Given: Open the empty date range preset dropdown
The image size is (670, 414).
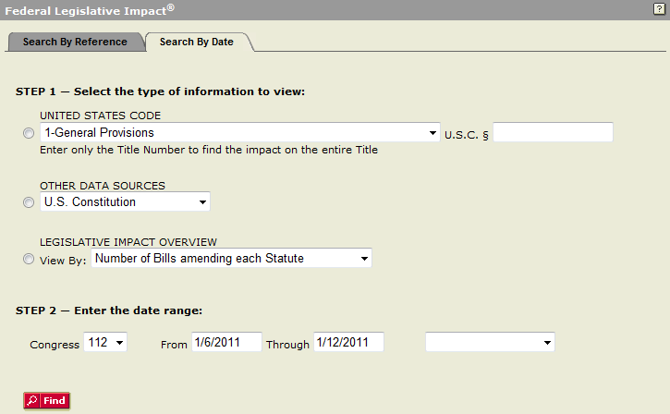Looking at the screenshot, I should tap(490, 342).
